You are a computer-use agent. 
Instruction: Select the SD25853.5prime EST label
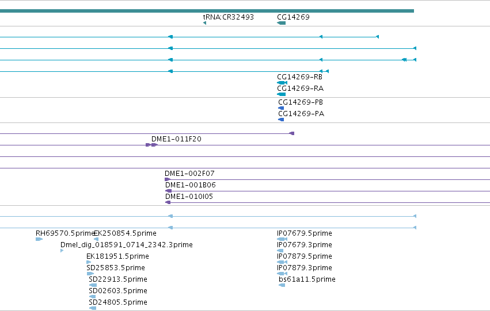tap(116, 268)
